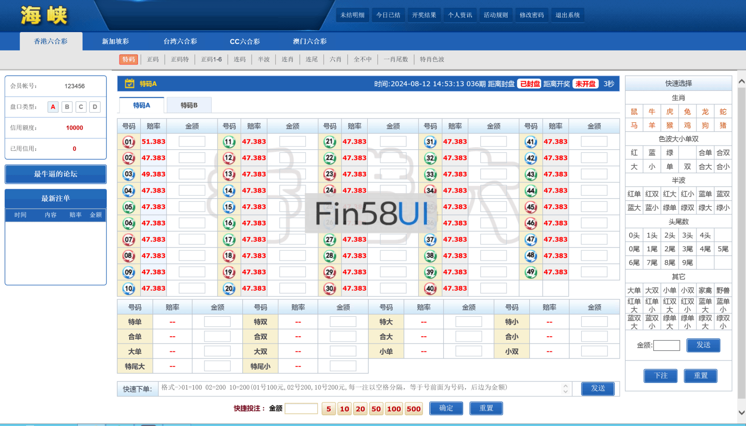Click the blue ball number 03 icon
This screenshot has height=426, width=746.
tap(129, 174)
